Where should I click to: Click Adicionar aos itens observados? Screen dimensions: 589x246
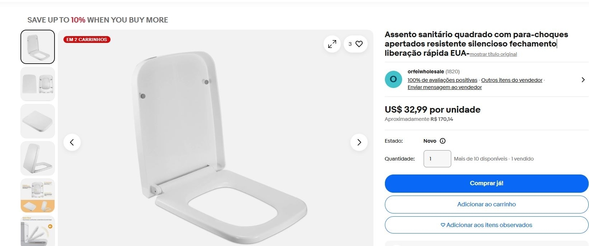pyautogui.click(x=486, y=225)
